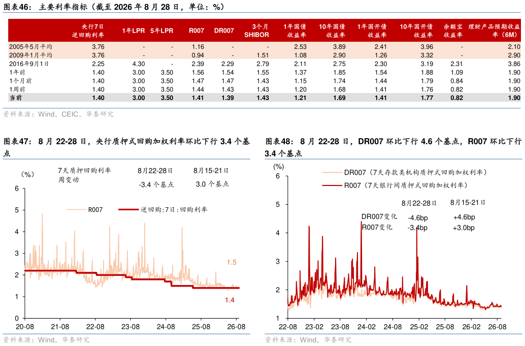Click the DR007变化 label in chart 48
The width and height of the screenshot is (525, 346).
[x=379, y=216]
